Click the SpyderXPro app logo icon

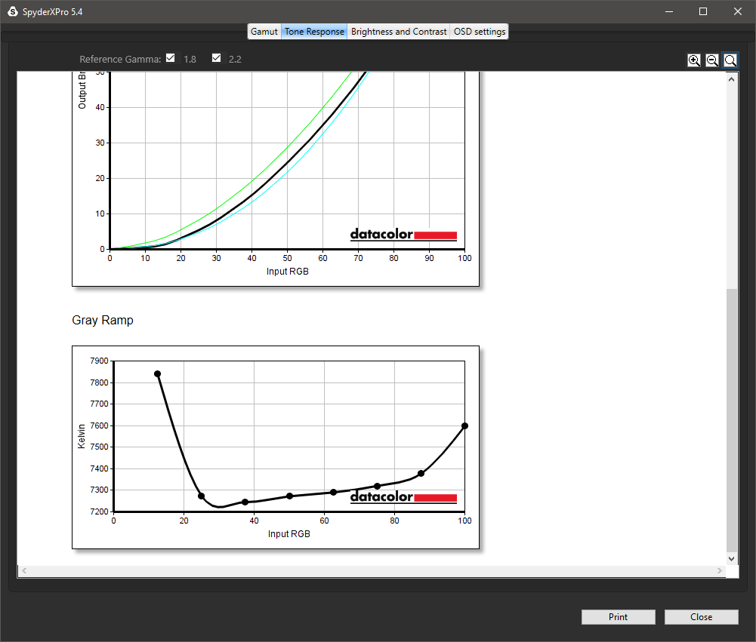pos(13,11)
